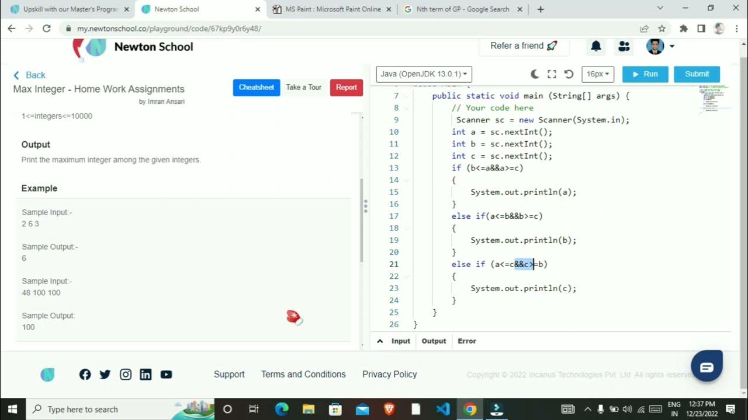Open Privacy Policy
748x420 pixels.
tap(390, 374)
